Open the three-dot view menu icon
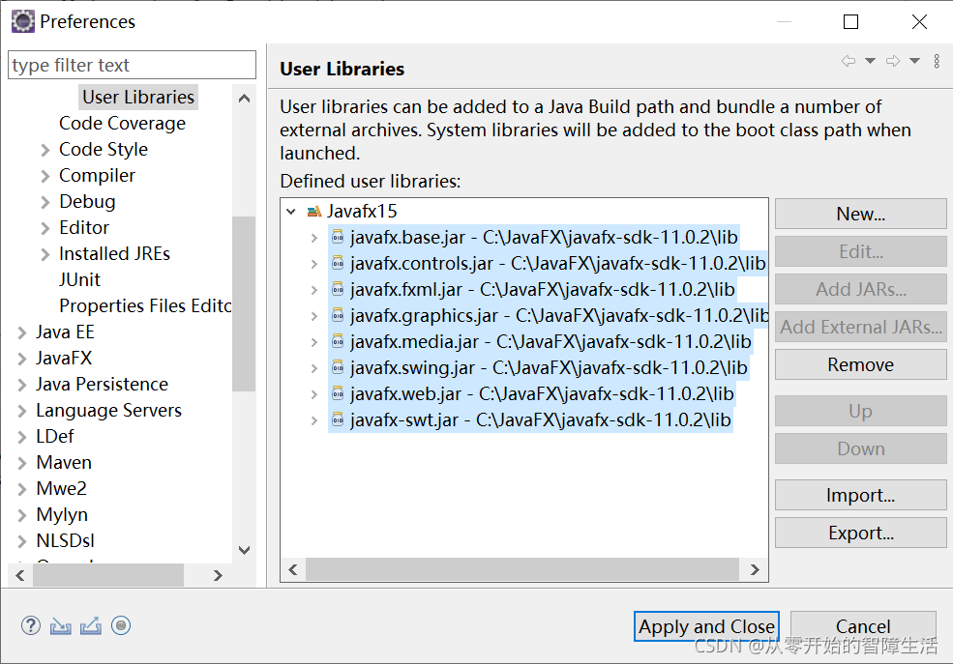The width and height of the screenshot is (953, 664). (x=937, y=61)
